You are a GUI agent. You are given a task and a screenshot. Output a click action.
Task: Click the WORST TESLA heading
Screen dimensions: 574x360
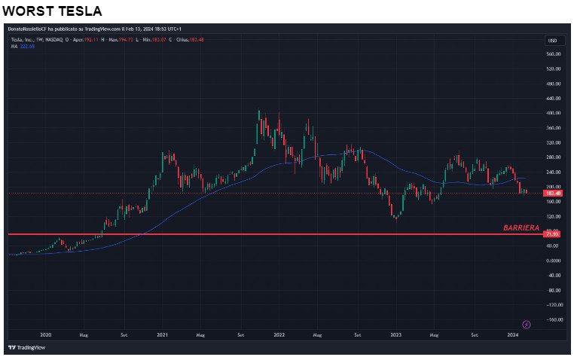52,11
